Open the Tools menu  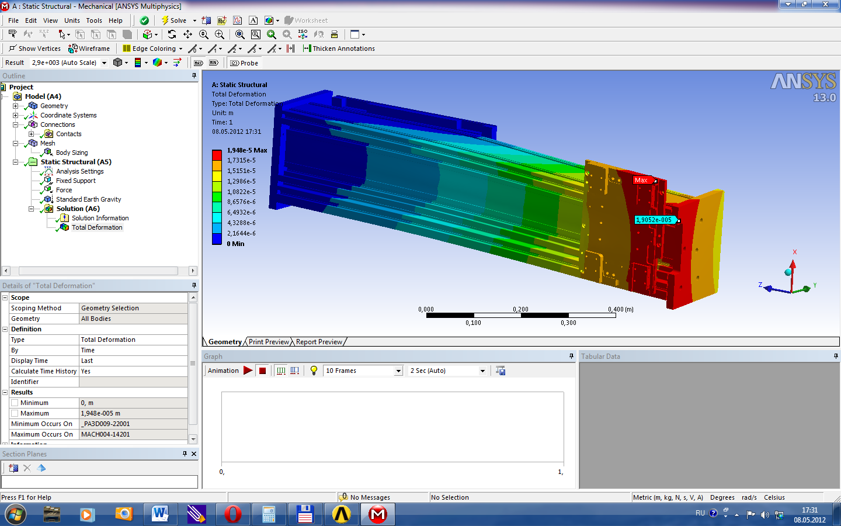click(x=94, y=20)
